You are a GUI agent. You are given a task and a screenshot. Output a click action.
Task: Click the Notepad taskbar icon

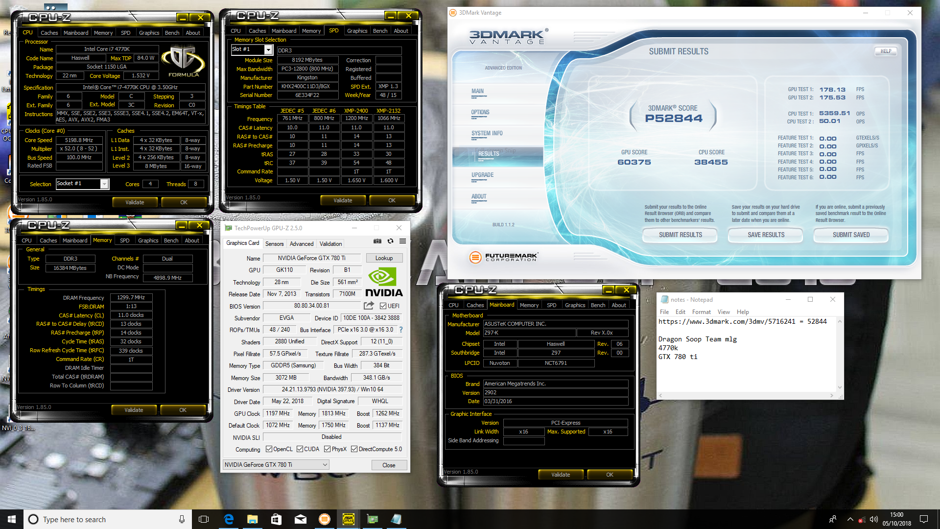396,519
